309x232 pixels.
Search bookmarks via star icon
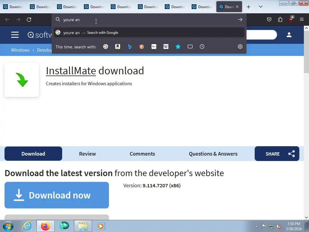178,47
